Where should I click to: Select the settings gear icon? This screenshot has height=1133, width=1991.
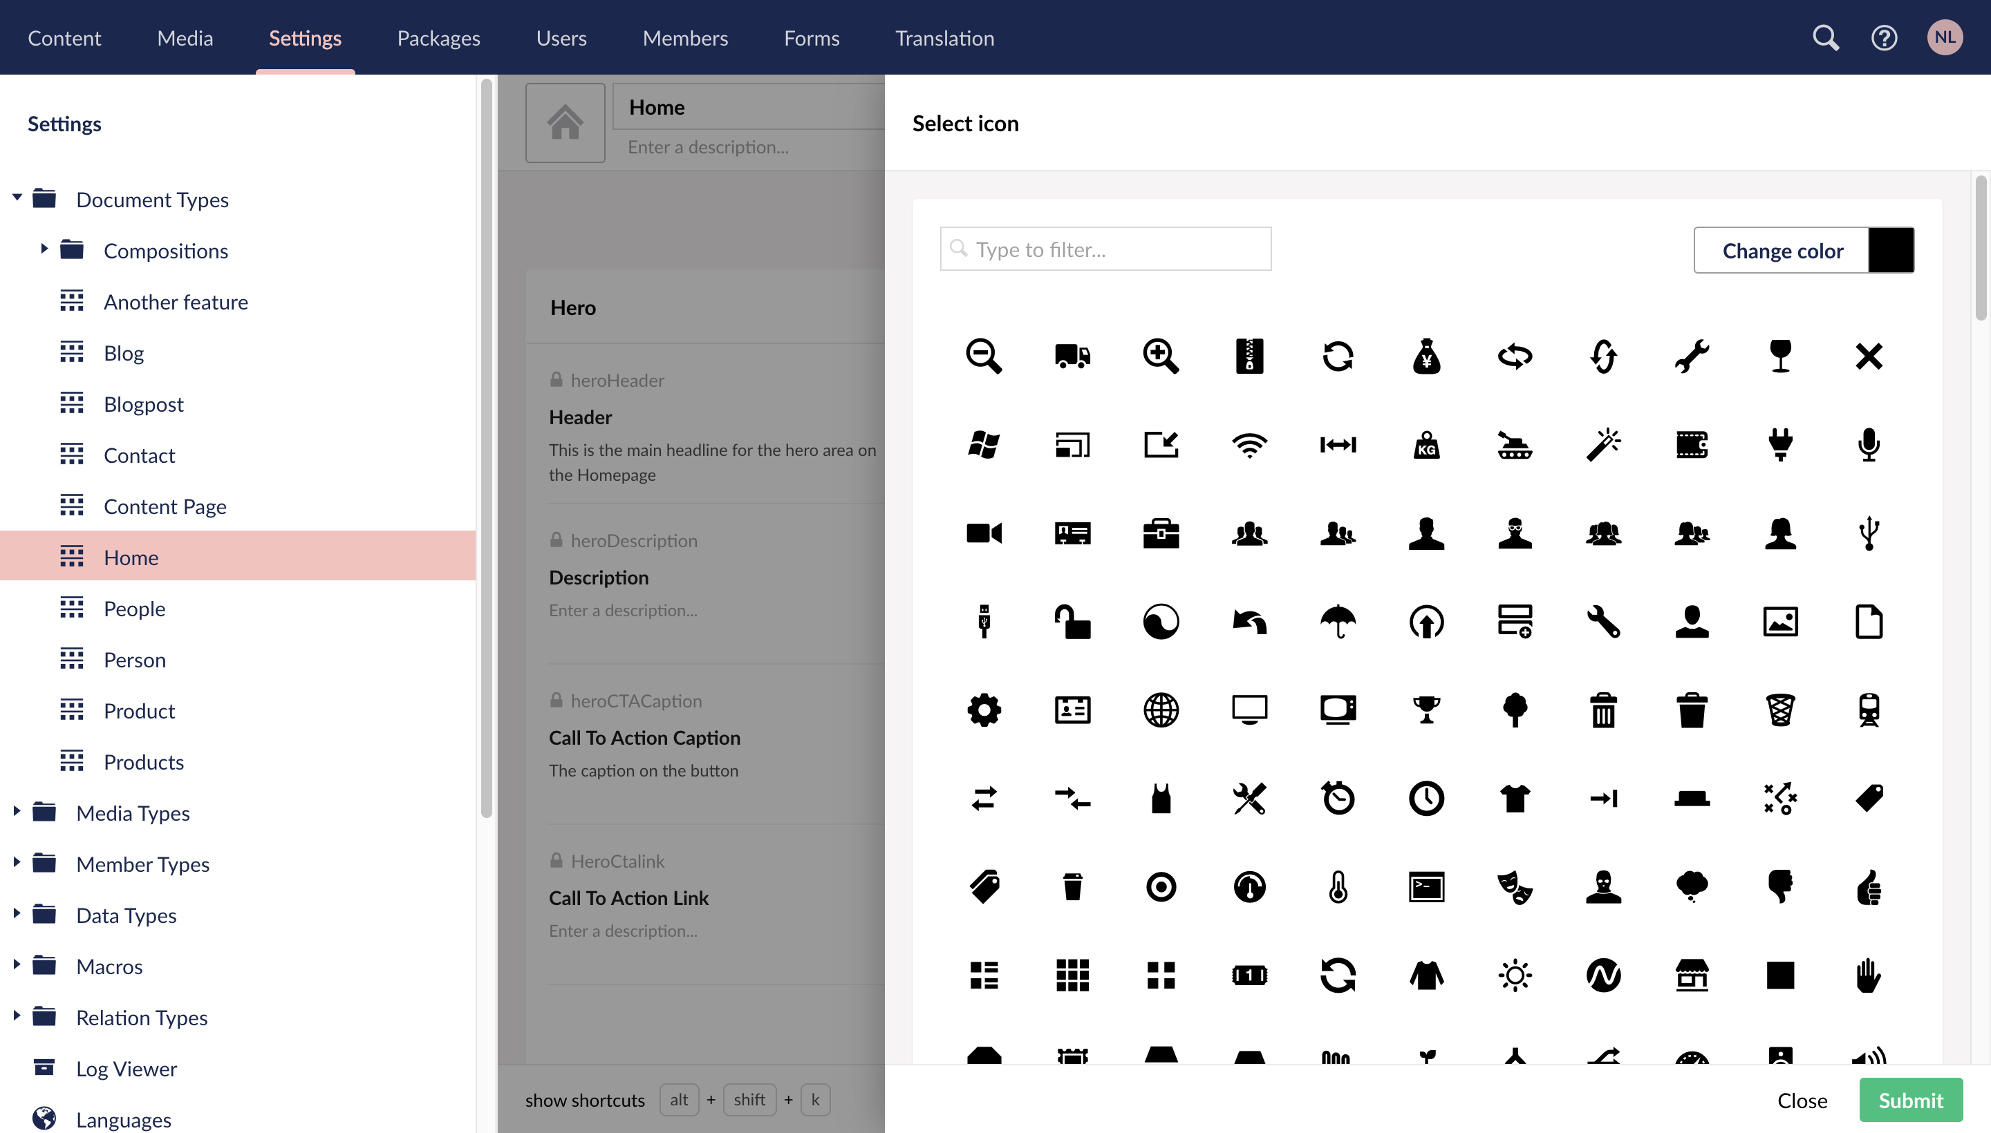(x=984, y=709)
